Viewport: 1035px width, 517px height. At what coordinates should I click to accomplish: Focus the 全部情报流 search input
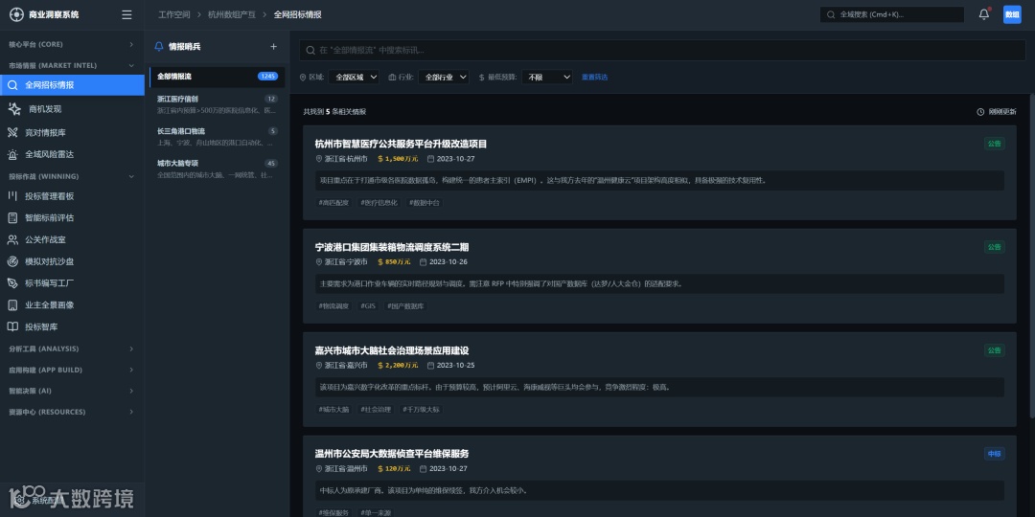coord(663,50)
